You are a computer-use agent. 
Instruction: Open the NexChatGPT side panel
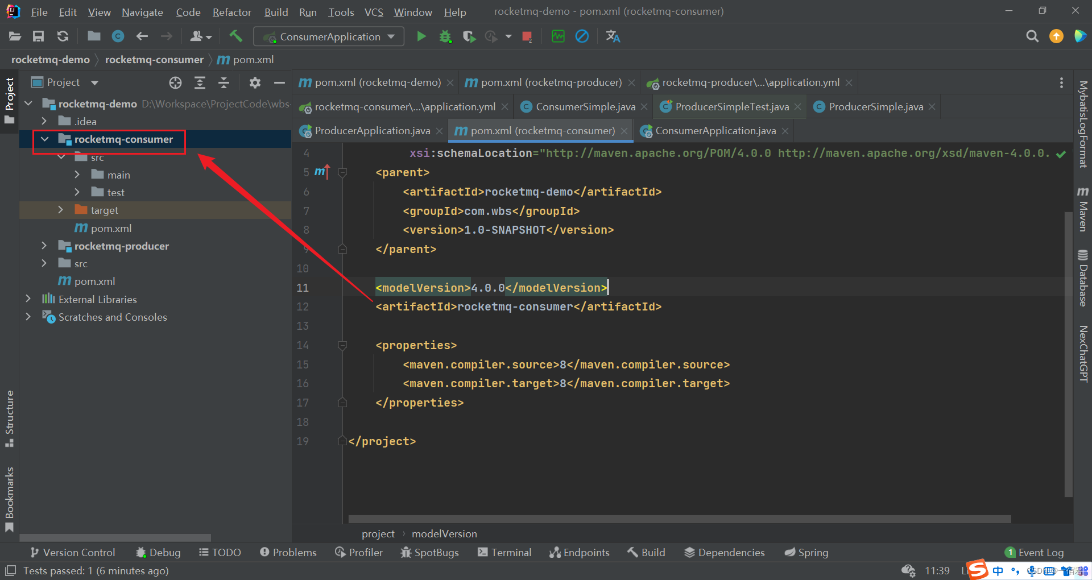point(1083,353)
